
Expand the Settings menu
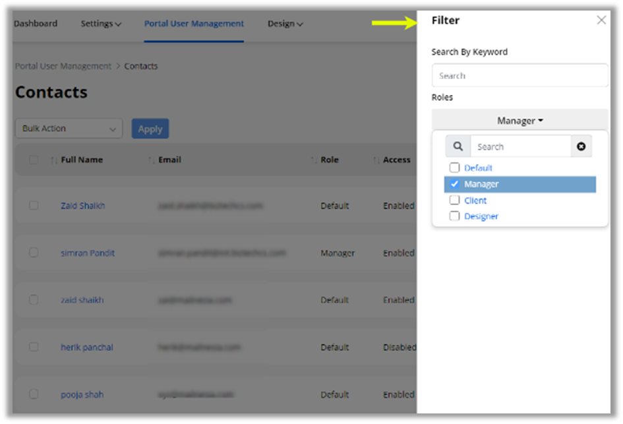pyautogui.click(x=101, y=24)
